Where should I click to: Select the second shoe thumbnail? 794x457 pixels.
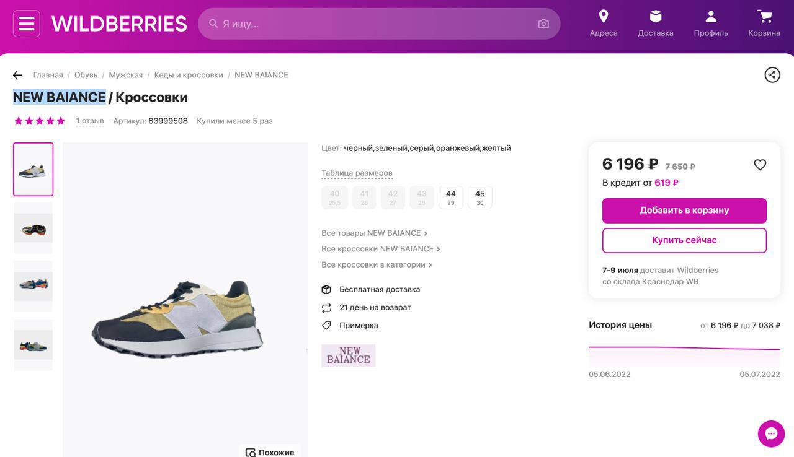pyautogui.click(x=33, y=228)
